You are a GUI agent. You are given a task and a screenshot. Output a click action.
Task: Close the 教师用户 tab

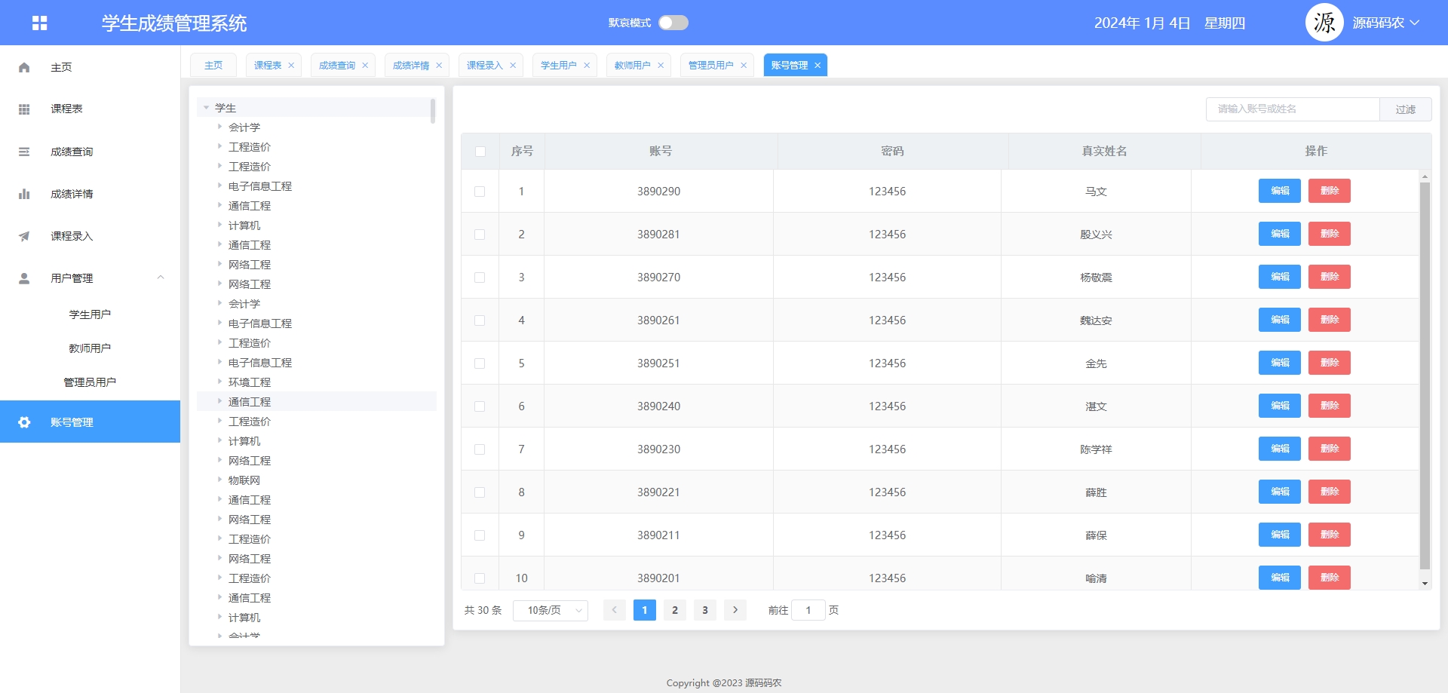click(x=661, y=66)
